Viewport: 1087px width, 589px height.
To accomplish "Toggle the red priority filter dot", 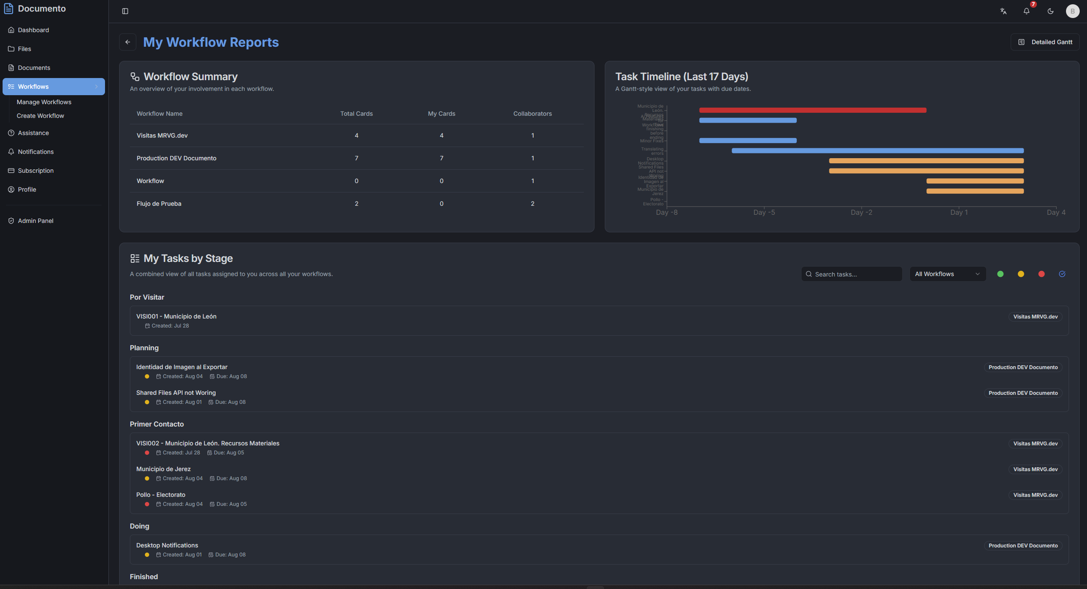I will tap(1042, 274).
